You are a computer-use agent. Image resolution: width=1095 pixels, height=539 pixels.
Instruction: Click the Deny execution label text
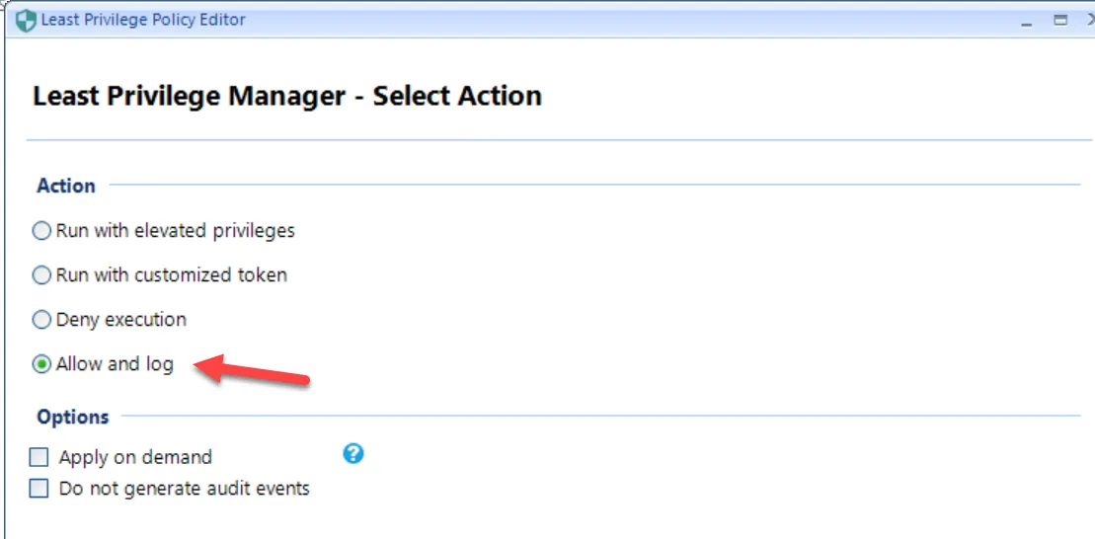120,320
